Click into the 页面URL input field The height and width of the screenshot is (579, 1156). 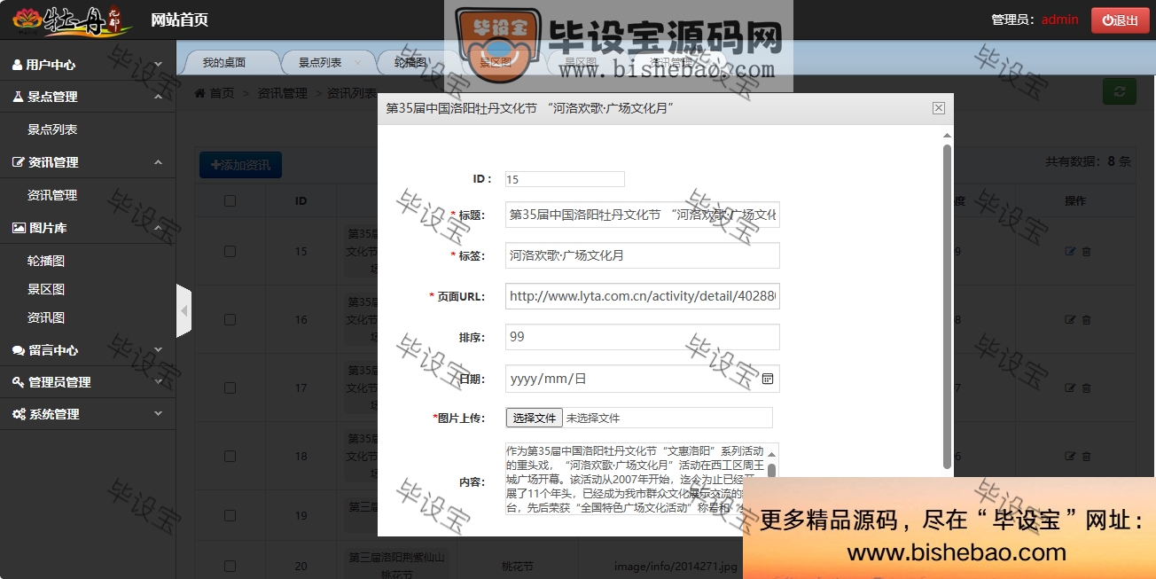(643, 296)
